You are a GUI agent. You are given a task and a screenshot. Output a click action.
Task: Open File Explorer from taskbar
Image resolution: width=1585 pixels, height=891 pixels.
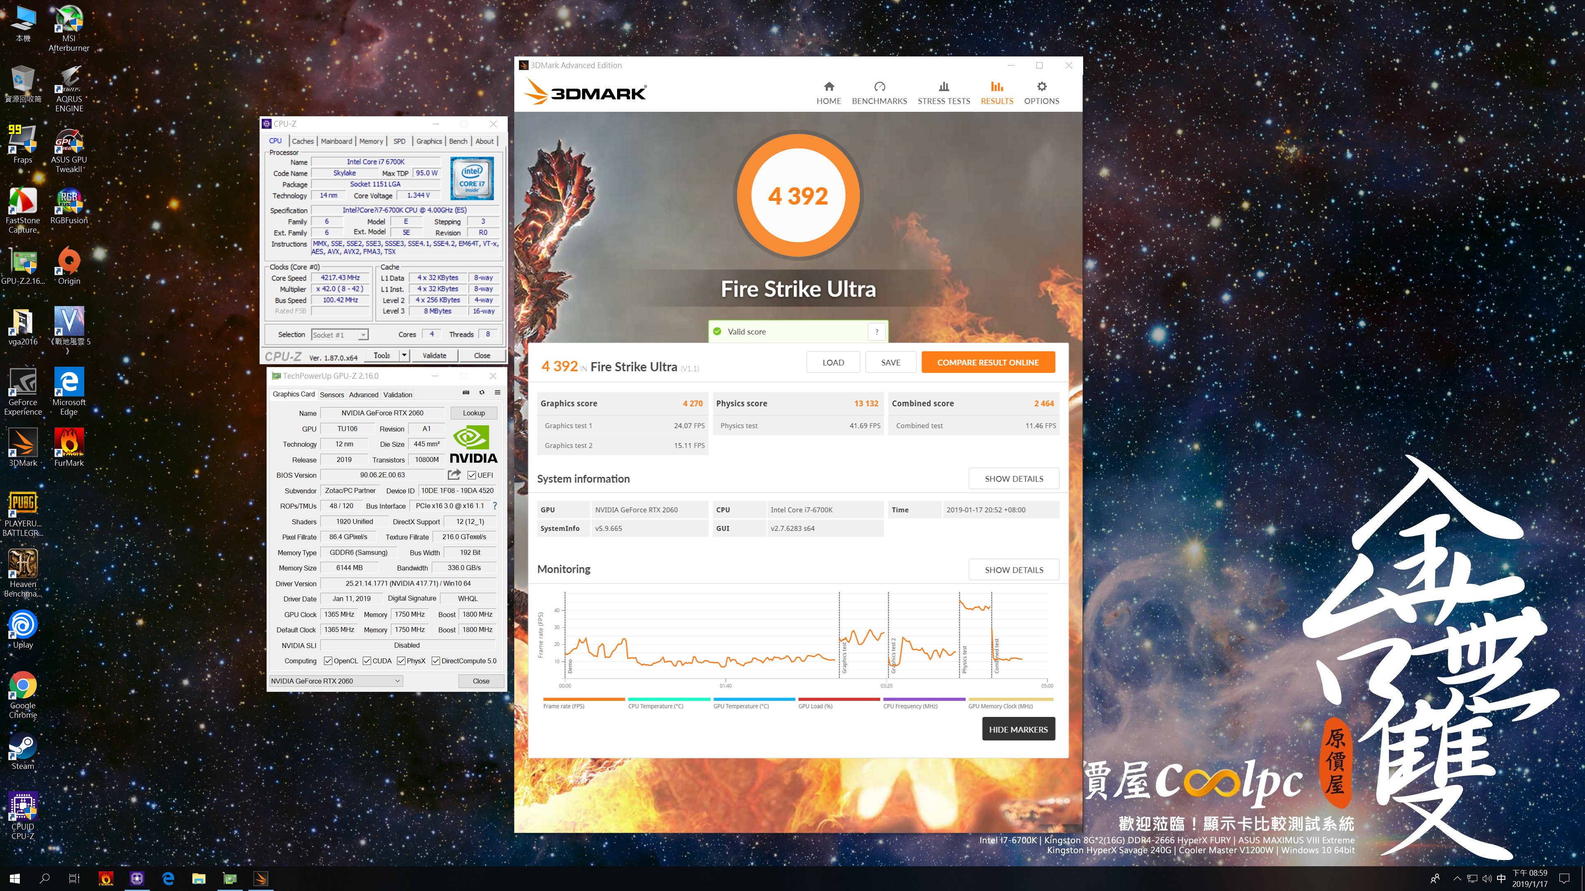click(x=198, y=879)
